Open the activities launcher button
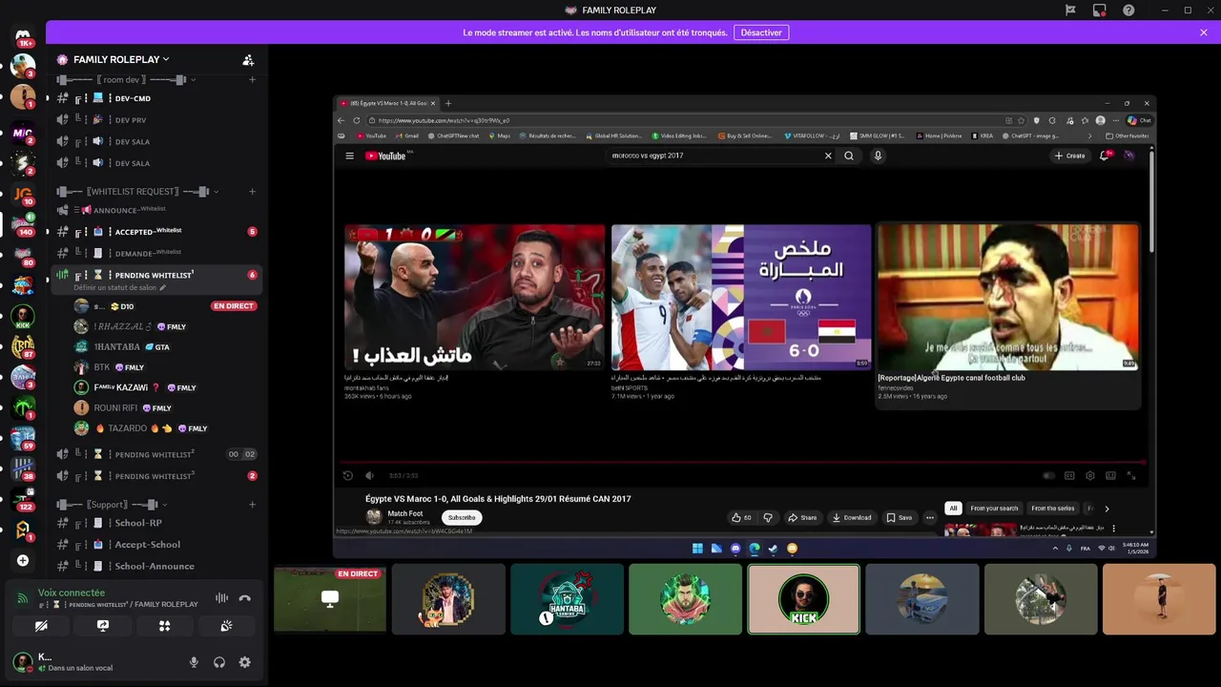 [164, 626]
